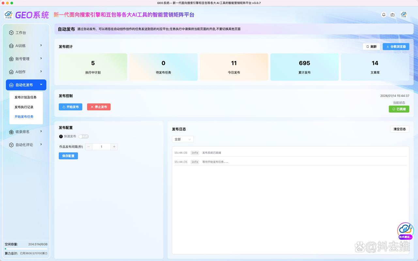Expand the 自动化评论 submenu arrow
The image size is (418, 261).
point(41,145)
